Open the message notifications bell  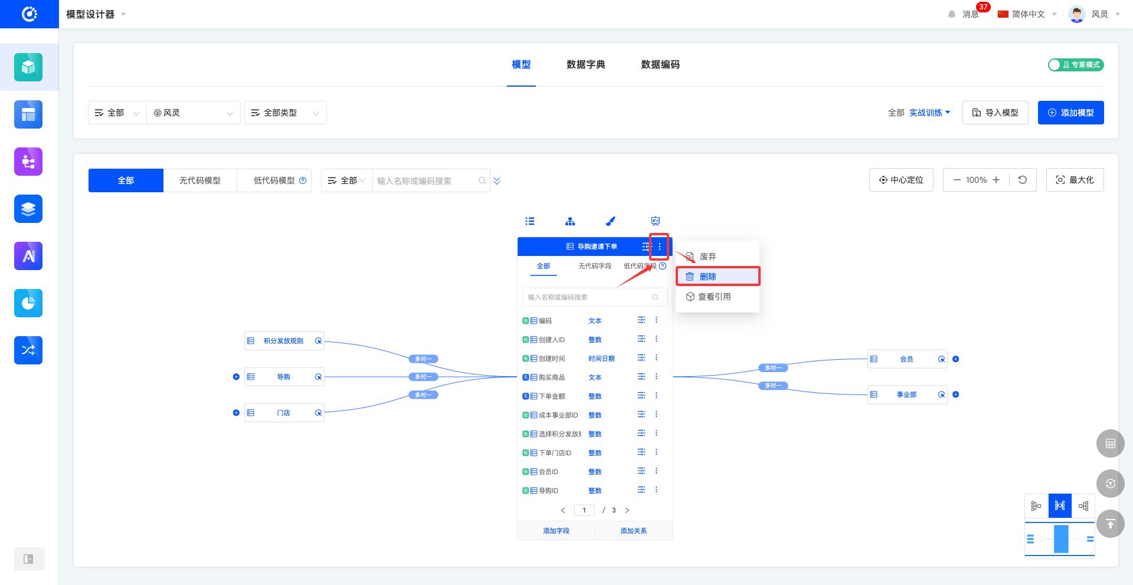(x=951, y=14)
